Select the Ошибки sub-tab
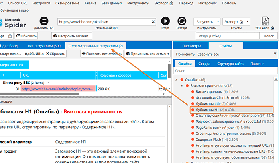 pyautogui.click(x=185, y=64)
